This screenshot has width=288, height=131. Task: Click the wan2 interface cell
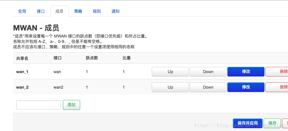pos(58,88)
